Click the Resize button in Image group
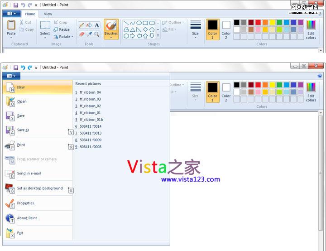The width and height of the screenshot is (326, 251). (x=62, y=29)
